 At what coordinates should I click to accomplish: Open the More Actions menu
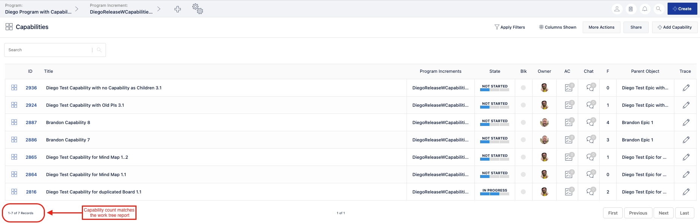click(602, 27)
